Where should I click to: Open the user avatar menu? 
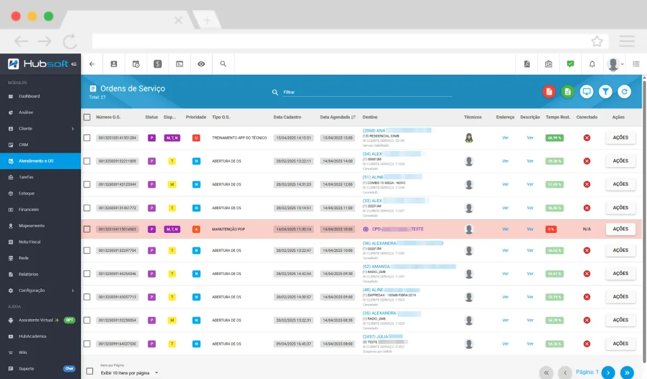pos(615,65)
